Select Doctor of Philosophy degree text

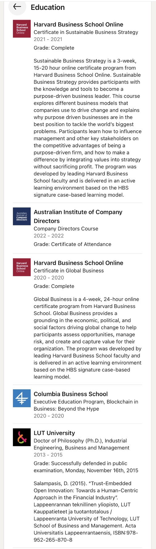click(82, 444)
